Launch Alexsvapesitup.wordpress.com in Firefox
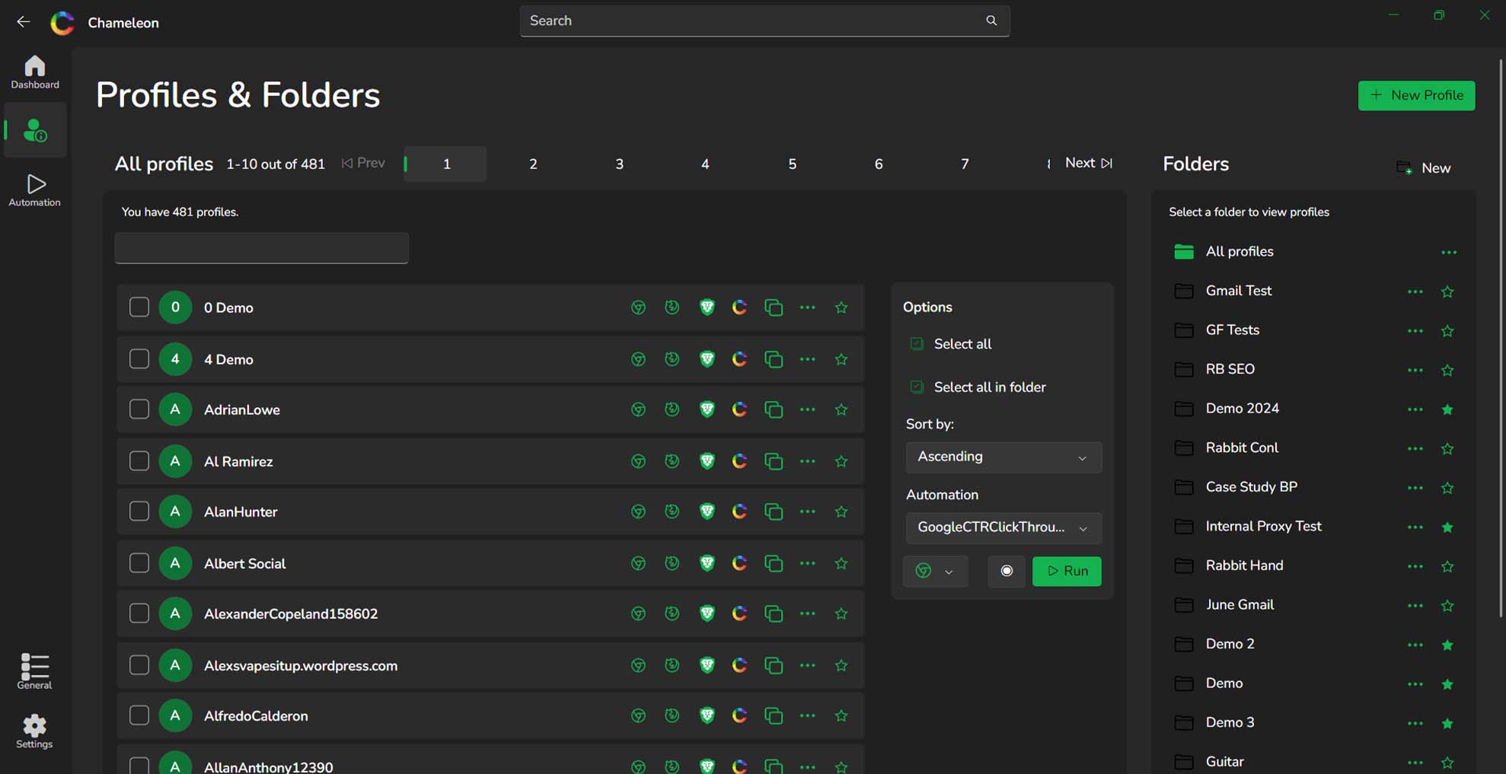This screenshot has height=774, width=1506. 672,665
